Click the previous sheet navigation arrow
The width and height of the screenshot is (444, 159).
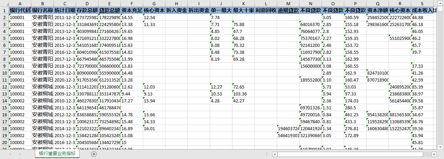10,154
